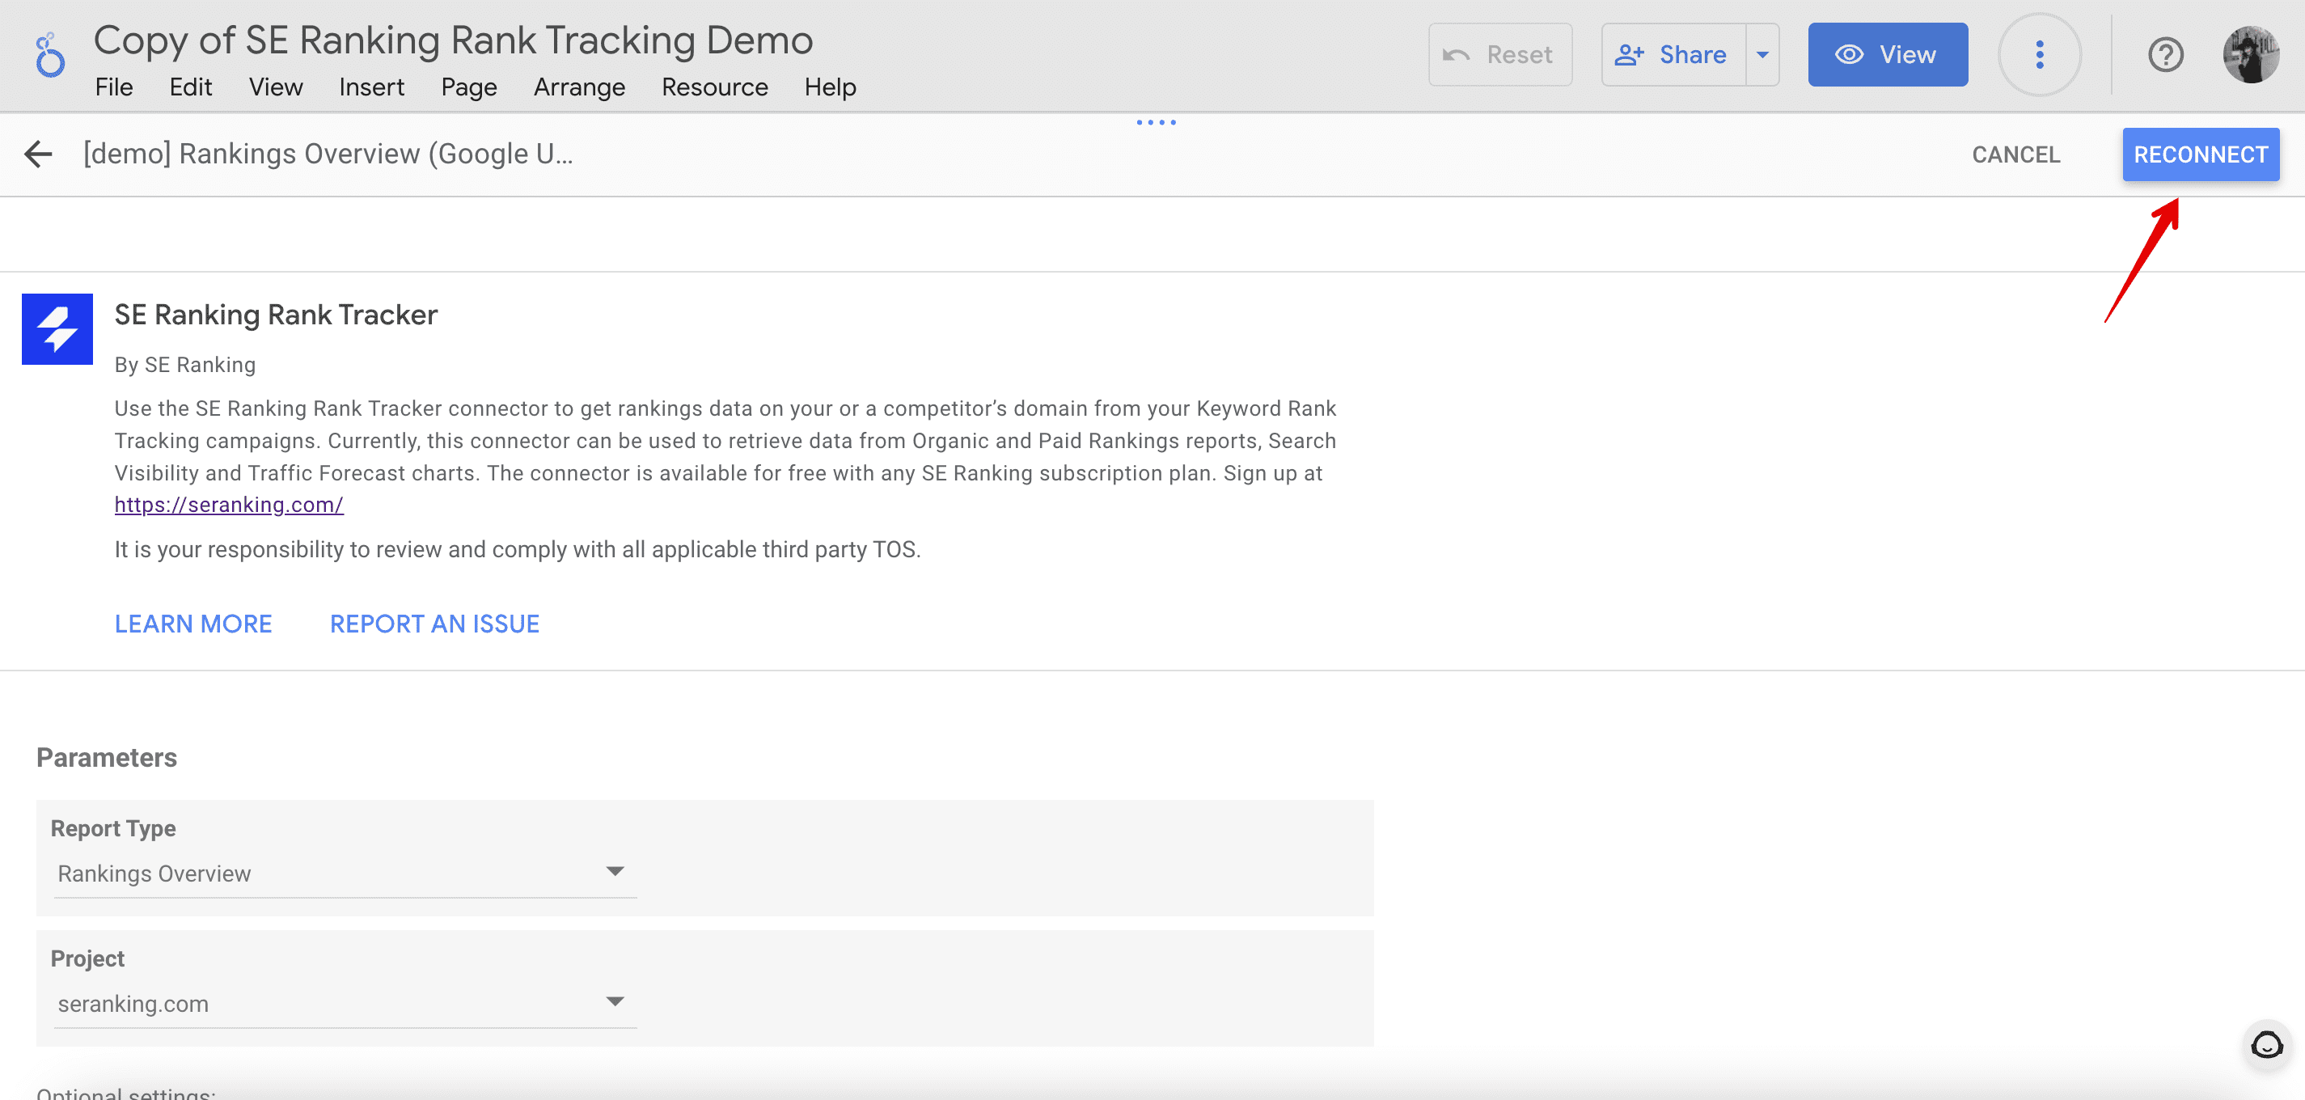Image resolution: width=2305 pixels, height=1100 pixels.
Task: Go back with the left arrow icon
Action: coord(39,154)
